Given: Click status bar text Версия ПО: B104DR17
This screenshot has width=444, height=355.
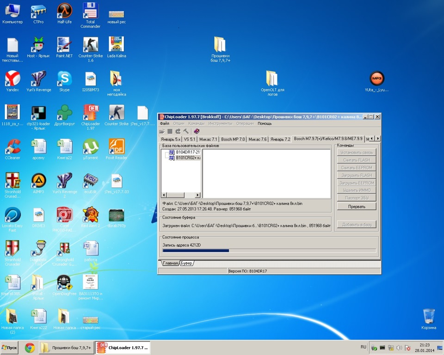Looking at the screenshot, I should point(247,271).
